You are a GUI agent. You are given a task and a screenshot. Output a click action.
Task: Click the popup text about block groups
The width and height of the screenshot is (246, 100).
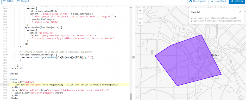pyautogui.click(x=216, y=19)
